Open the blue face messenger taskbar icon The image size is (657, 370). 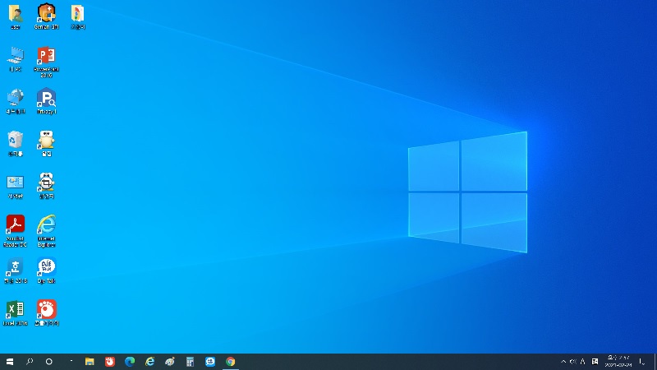click(210, 361)
